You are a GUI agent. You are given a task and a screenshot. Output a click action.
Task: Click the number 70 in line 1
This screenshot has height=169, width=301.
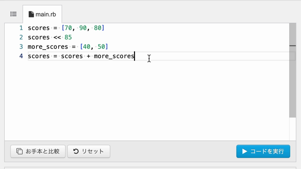[x=68, y=28]
